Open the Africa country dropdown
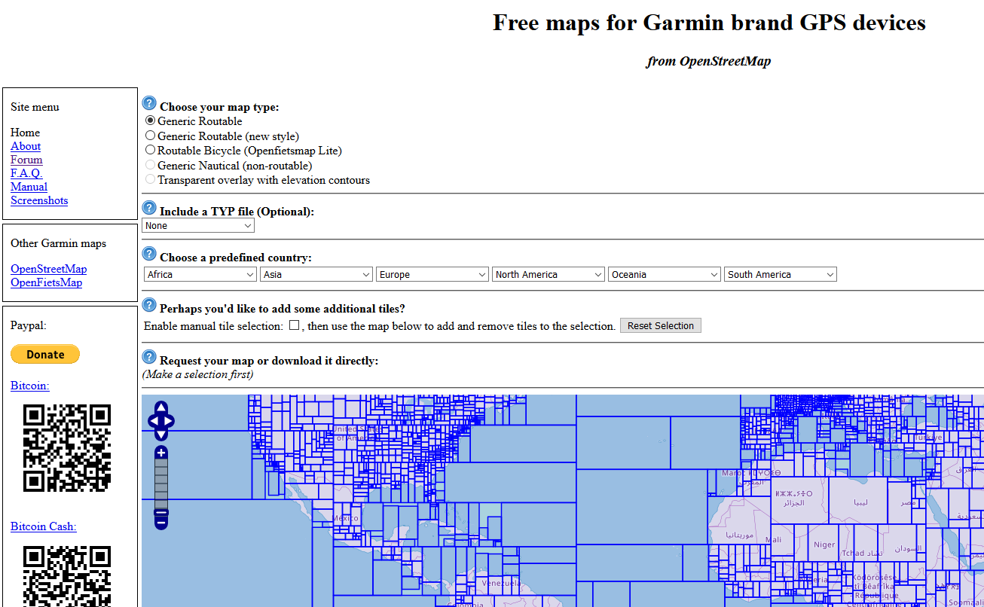Screen dimensions: 984x607 [200, 275]
